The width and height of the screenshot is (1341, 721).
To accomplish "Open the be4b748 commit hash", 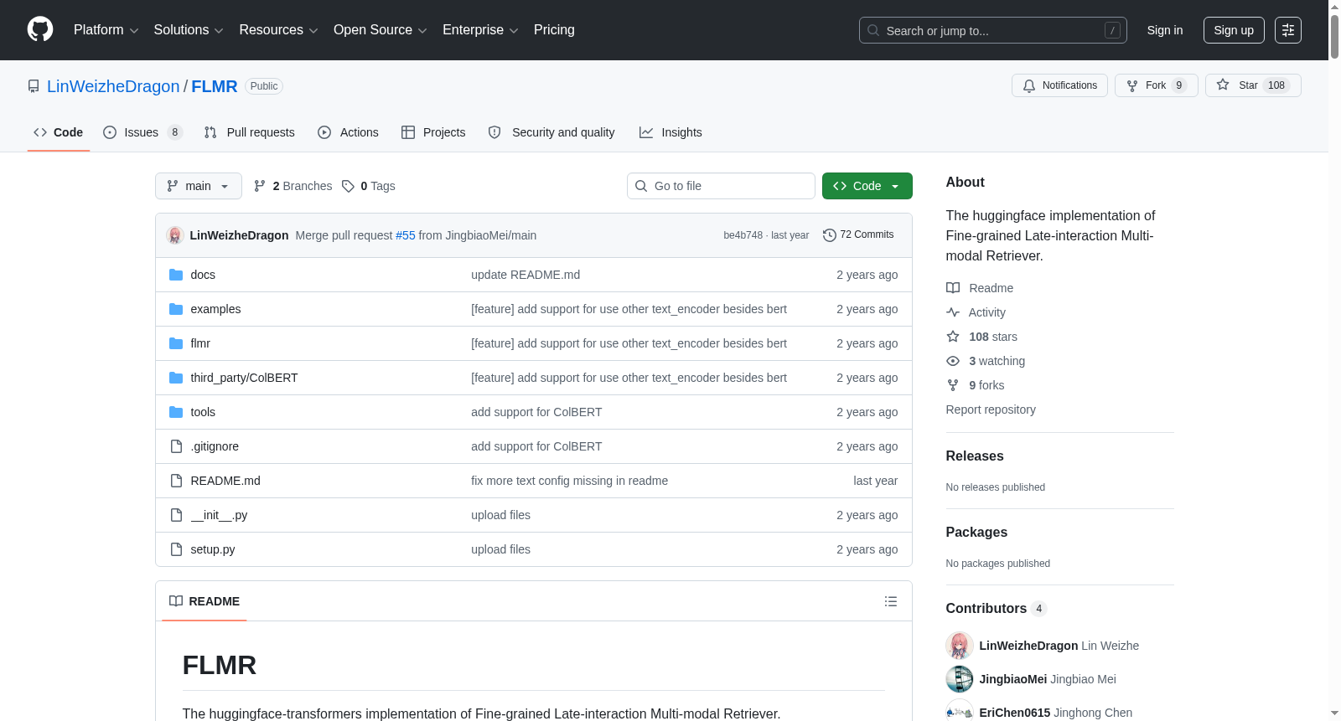I will (x=743, y=235).
